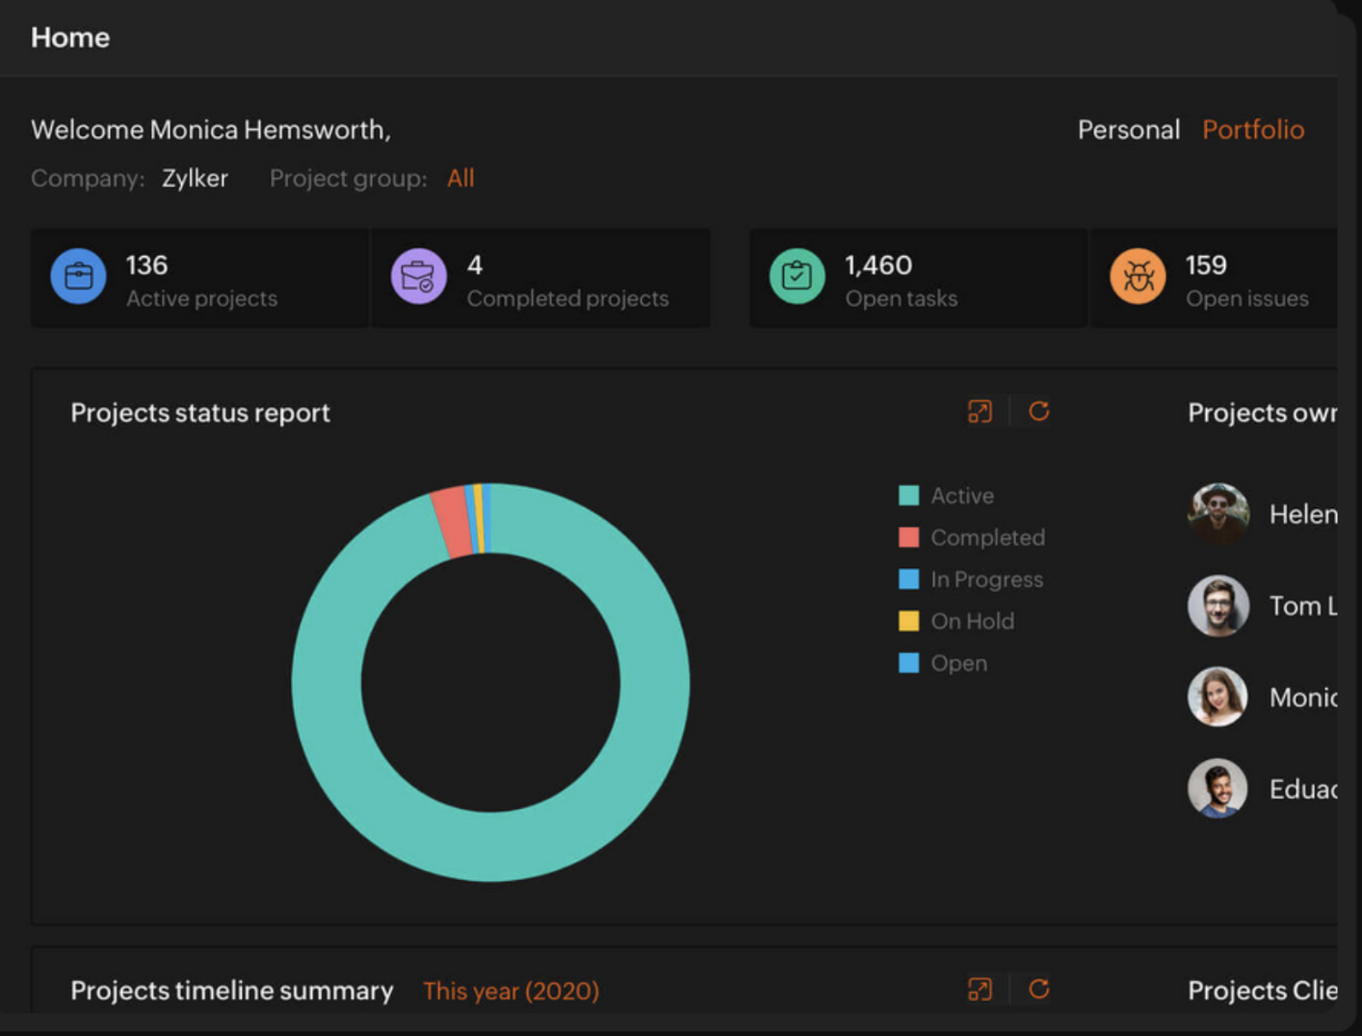Toggle the Completed legend entry
Screen dimensions: 1362x1036
pyautogui.click(x=971, y=537)
